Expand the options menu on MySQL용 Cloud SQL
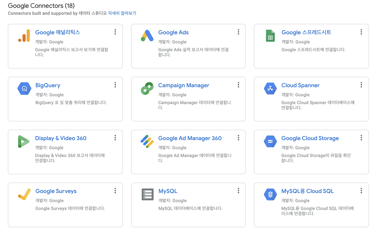This screenshot has height=232, width=385. click(x=361, y=191)
